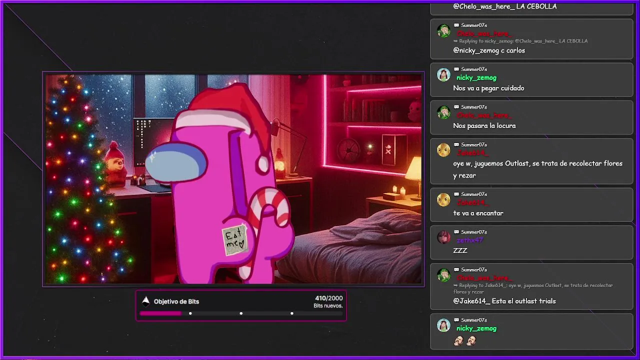Screen dimensions: 640x360
Task: Open nicky_zemog username above "Nos va a pegar cuidado"
Action: pos(476,77)
